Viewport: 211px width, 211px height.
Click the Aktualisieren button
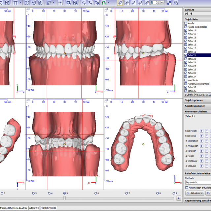(195, 193)
